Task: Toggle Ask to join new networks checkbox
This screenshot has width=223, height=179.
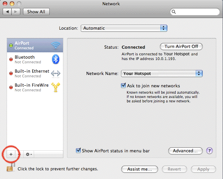Action: 123,86
